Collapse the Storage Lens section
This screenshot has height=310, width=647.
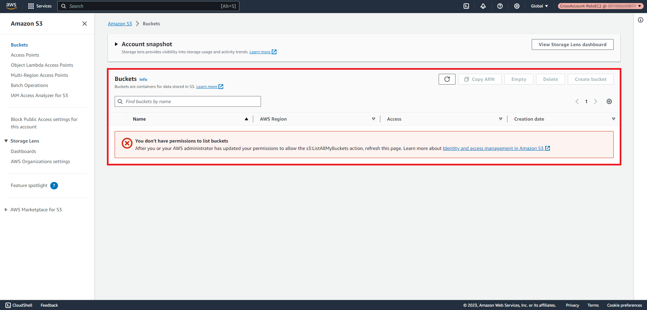6,141
